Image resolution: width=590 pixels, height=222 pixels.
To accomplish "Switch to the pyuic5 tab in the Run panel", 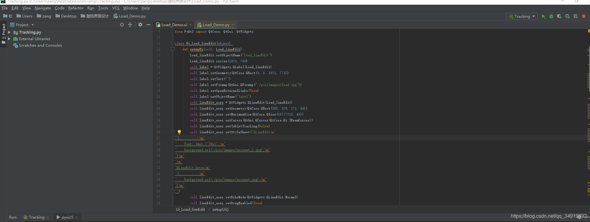I will click(x=65, y=217).
